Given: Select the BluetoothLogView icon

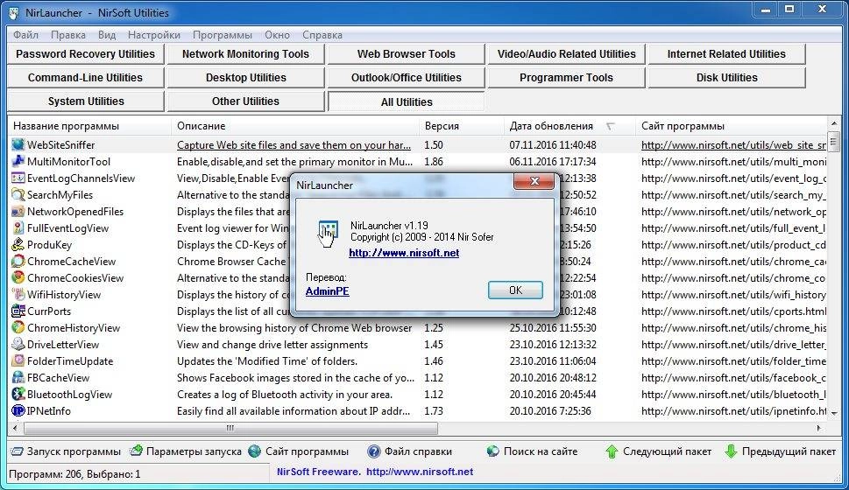Looking at the screenshot, I should (x=18, y=394).
